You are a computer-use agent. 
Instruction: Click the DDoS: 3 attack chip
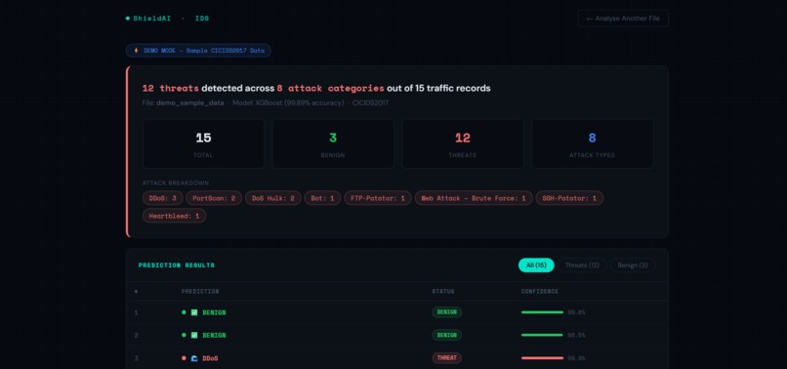click(163, 198)
